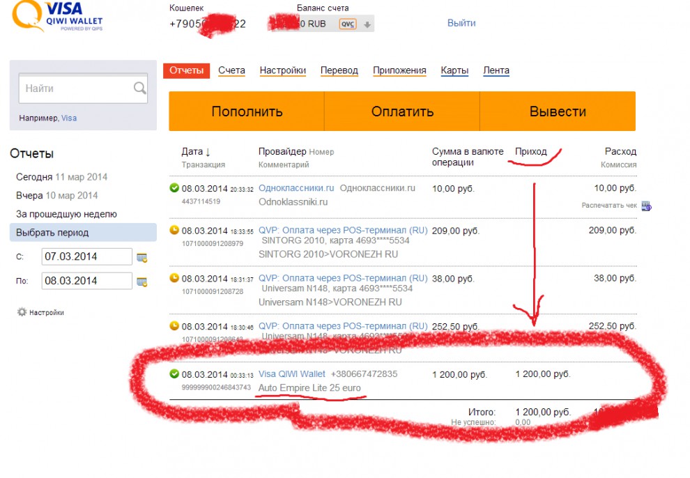Click the print receipt icon next to Распечатать чек
The height and width of the screenshot is (478, 690).
(x=646, y=206)
